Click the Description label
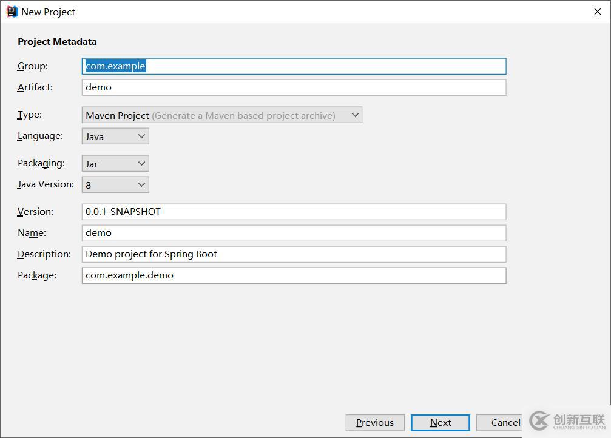Viewport: 611px width, 438px height. 44,254
